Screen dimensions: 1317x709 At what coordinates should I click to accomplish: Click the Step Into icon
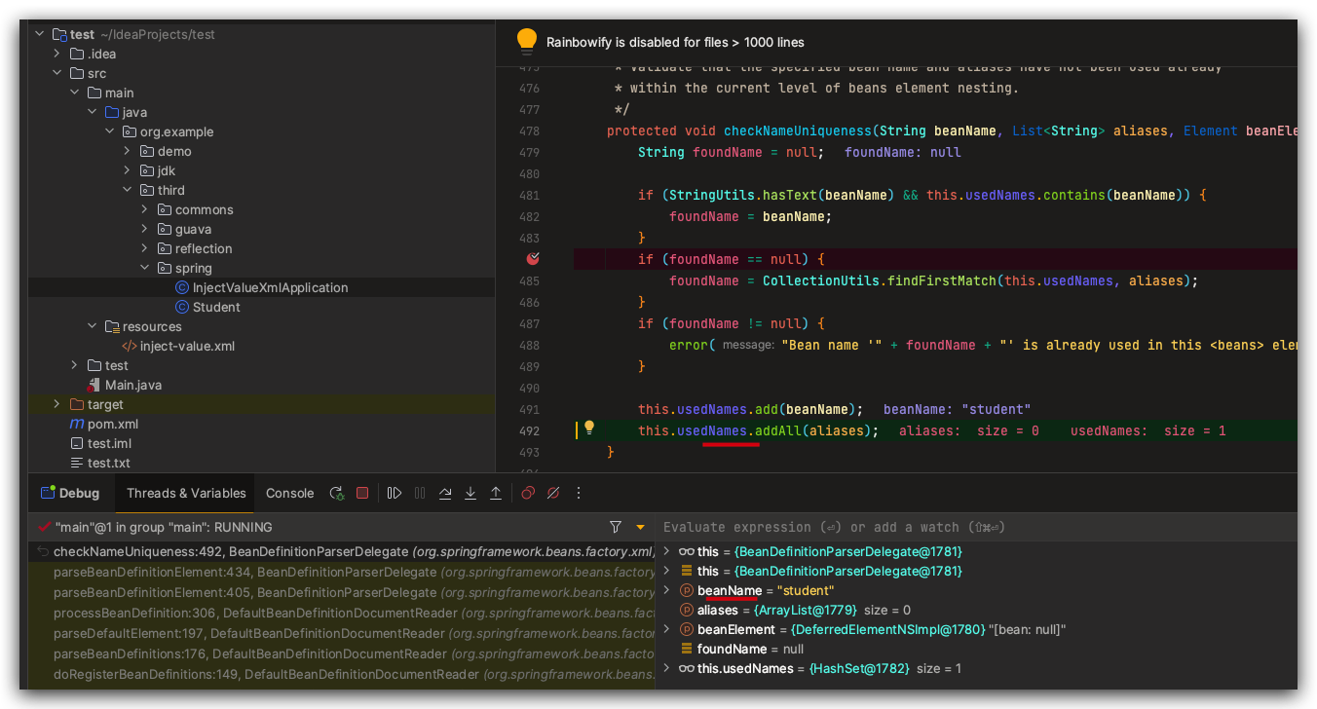tap(470, 494)
